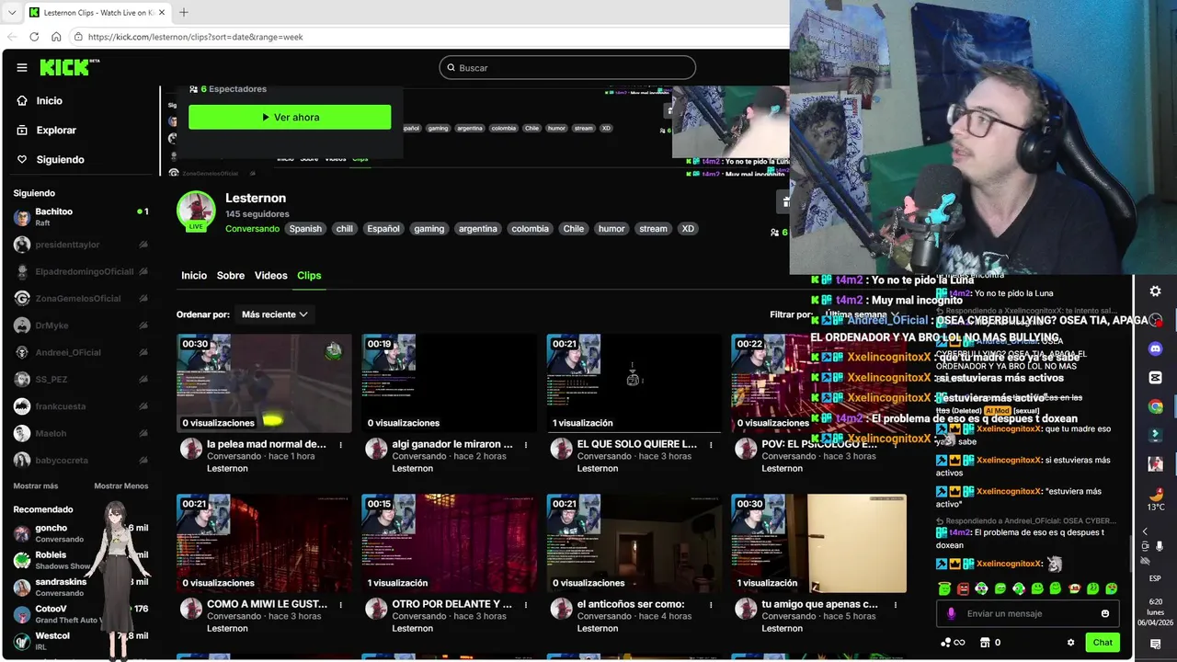The width and height of the screenshot is (1177, 662).
Task: Select the argentina tag
Action: (x=478, y=229)
